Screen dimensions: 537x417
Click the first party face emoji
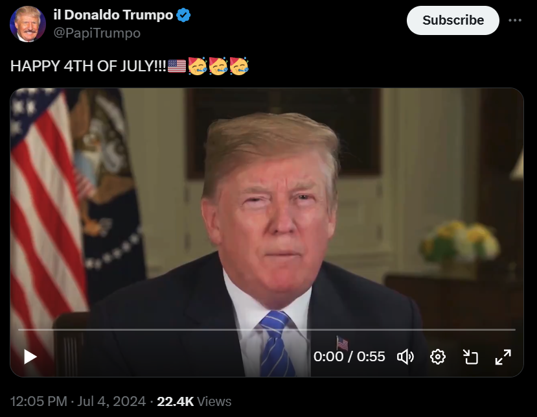point(198,66)
